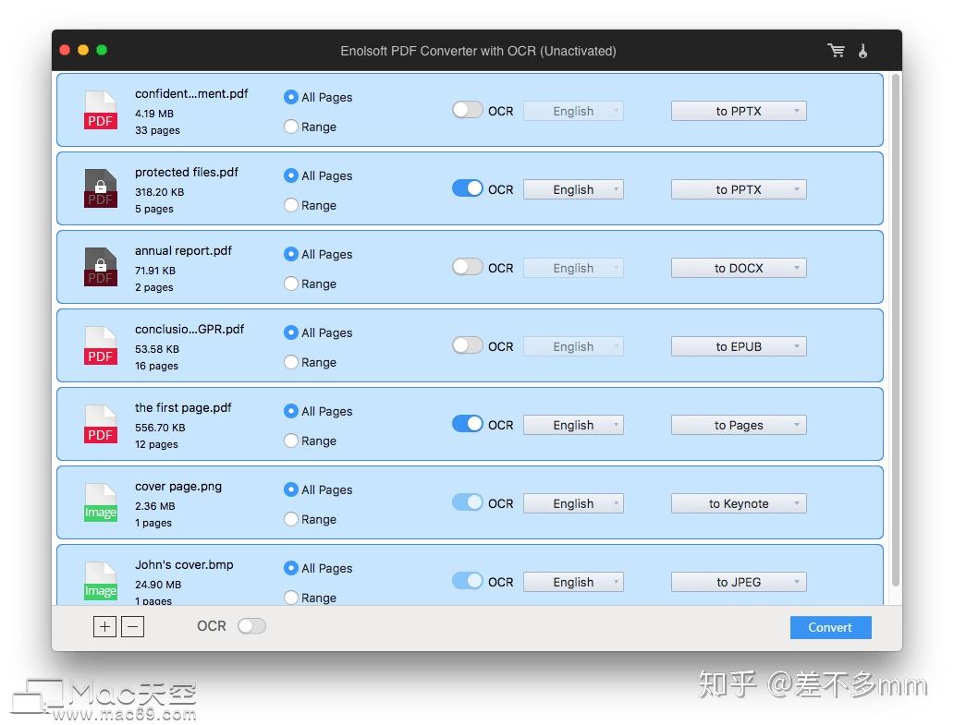954x725 pixels.
Task: Click the Image icon of cover page.png
Action: click(x=101, y=502)
